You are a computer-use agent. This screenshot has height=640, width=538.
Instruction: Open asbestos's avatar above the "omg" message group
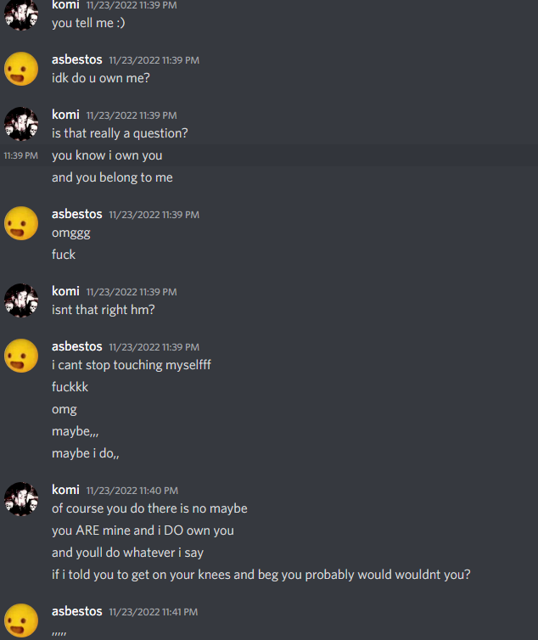pos(21,356)
